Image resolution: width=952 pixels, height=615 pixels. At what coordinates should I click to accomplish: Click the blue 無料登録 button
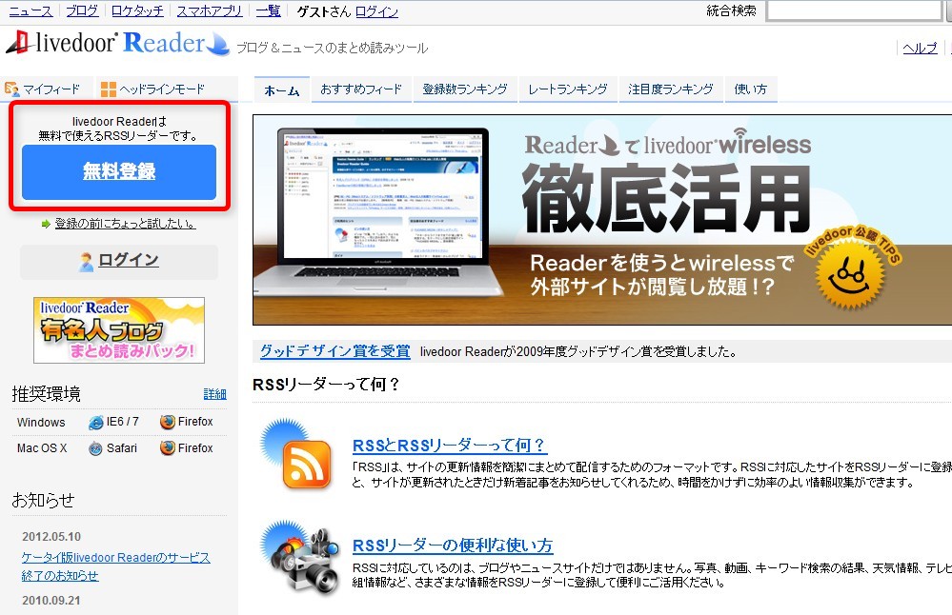coord(119,172)
